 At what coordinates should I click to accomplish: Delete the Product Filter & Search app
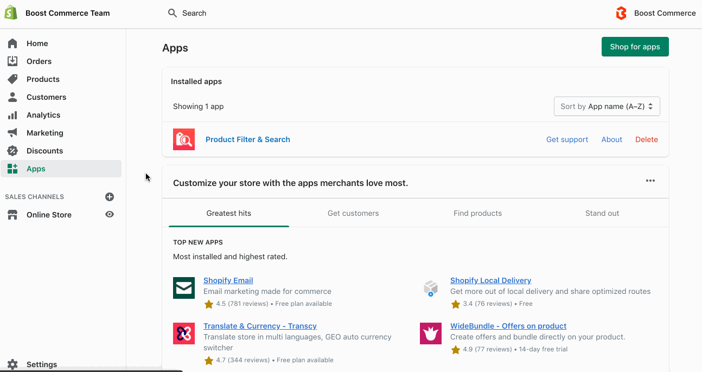point(647,139)
